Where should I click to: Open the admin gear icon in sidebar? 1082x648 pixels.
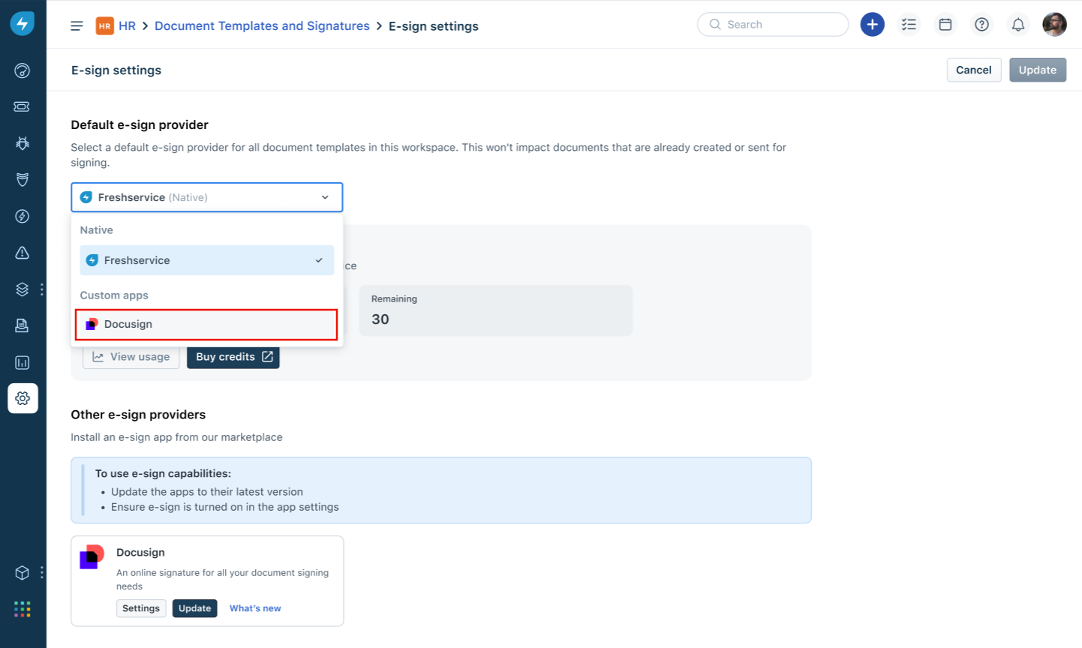point(23,398)
